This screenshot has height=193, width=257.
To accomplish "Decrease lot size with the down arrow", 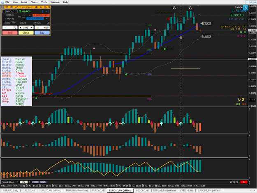I will tap(21, 27).
